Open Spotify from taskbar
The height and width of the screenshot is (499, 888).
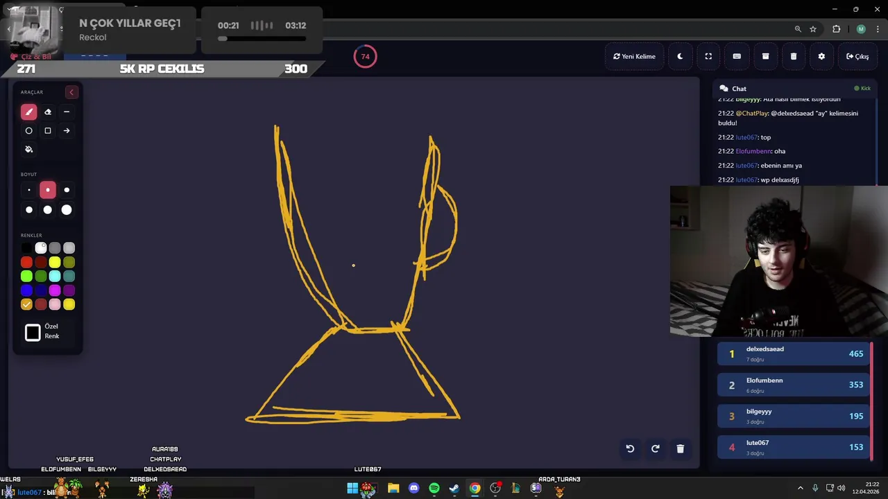[x=434, y=489]
